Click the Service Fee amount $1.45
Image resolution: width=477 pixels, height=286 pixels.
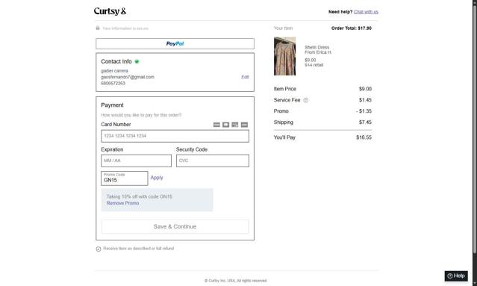(365, 100)
